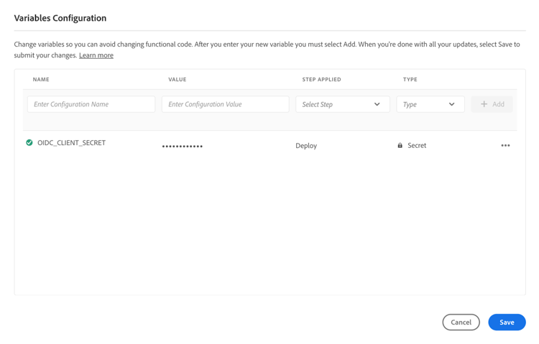Viewport: 539px width, 344px height.
Task: Click the NAME column header
Action: [41, 80]
